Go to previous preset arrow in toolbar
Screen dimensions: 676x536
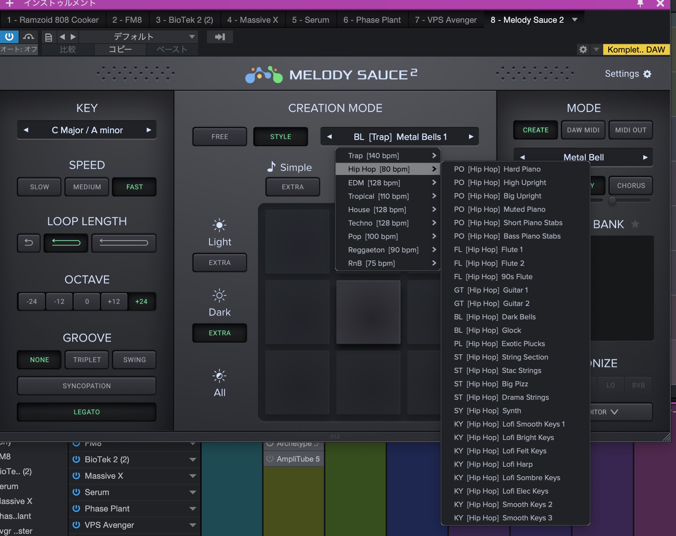[x=63, y=37]
